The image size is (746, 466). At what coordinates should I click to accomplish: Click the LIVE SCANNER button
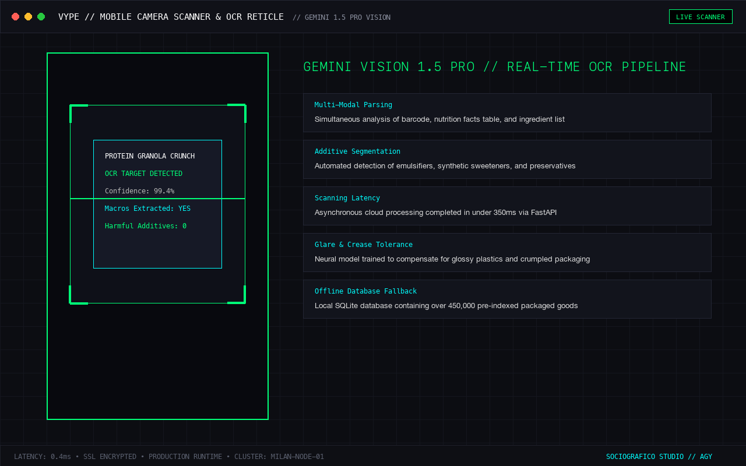click(701, 17)
